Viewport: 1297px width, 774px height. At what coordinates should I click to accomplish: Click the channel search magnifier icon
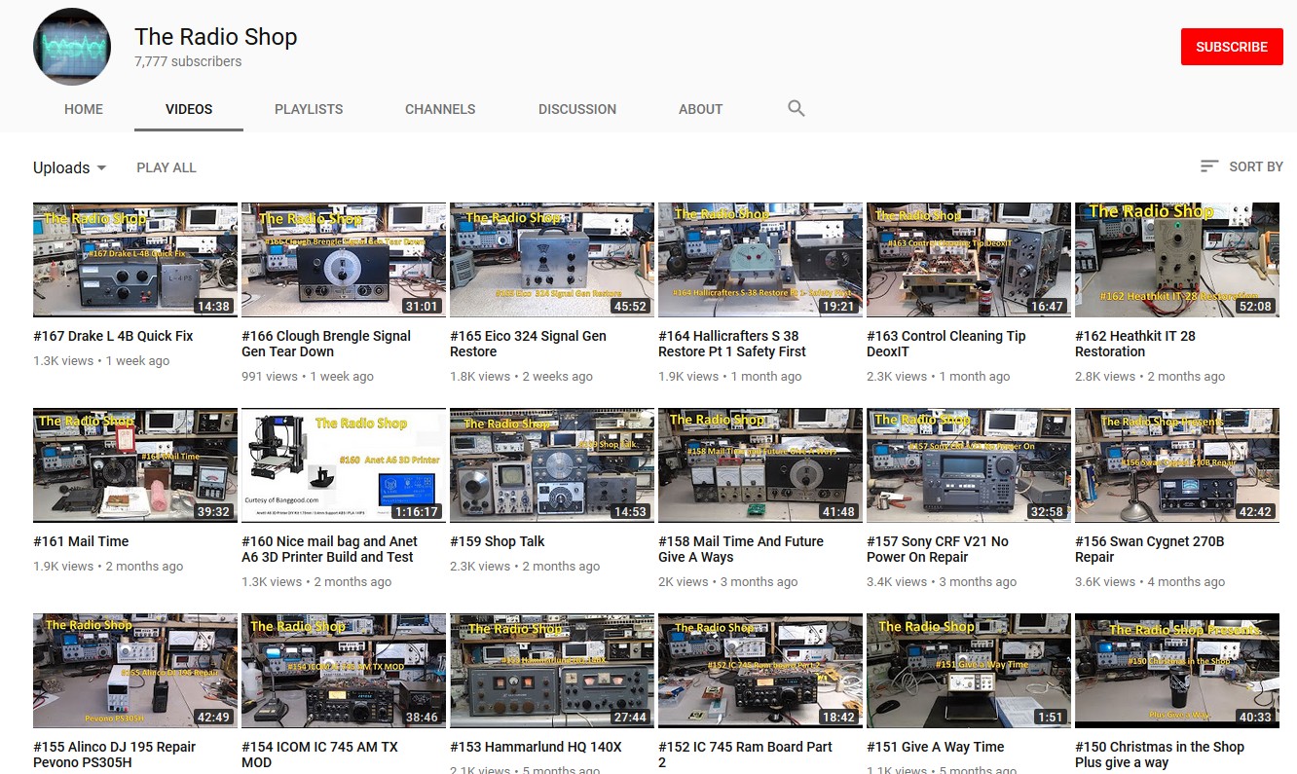point(796,109)
